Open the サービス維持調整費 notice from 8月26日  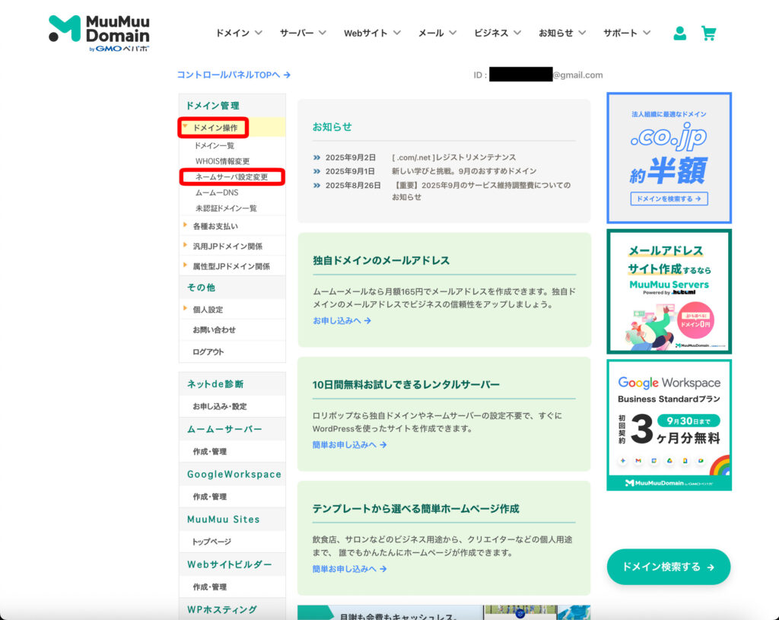click(x=482, y=191)
